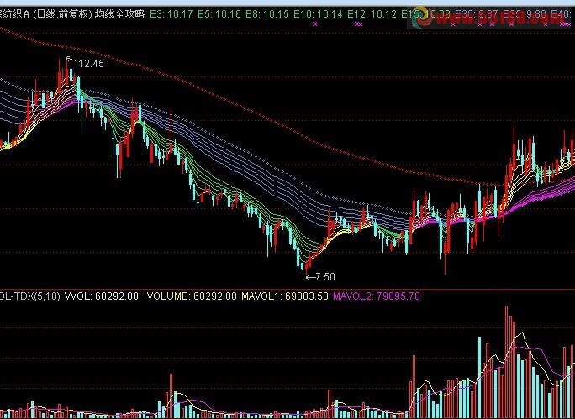This screenshot has width=575, height=419.
Task: Select the MAVOL1: 69883.50 readout
Action: coord(285,296)
